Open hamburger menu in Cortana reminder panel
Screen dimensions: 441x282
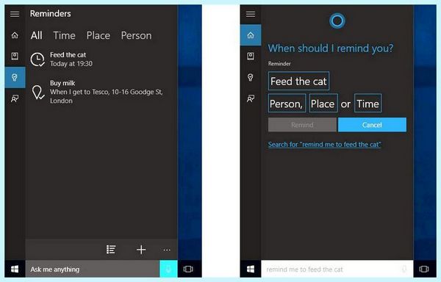pos(251,14)
